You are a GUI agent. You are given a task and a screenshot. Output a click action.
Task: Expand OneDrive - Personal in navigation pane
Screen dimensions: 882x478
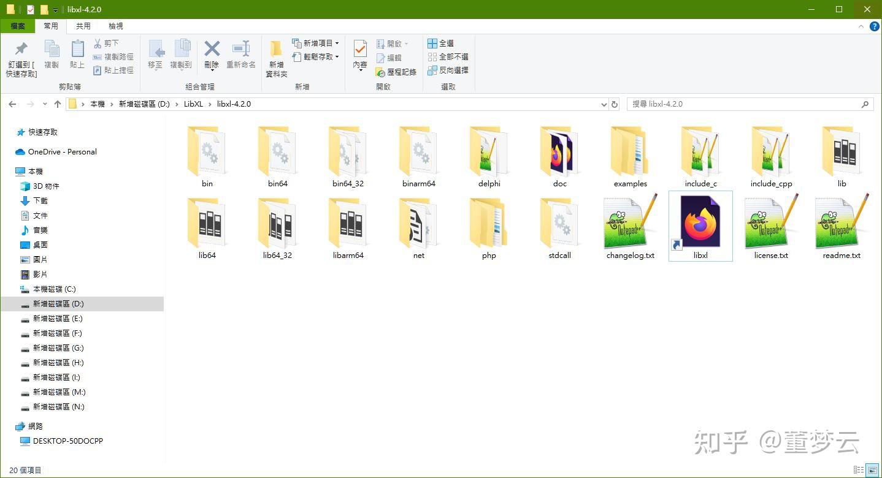(13, 151)
